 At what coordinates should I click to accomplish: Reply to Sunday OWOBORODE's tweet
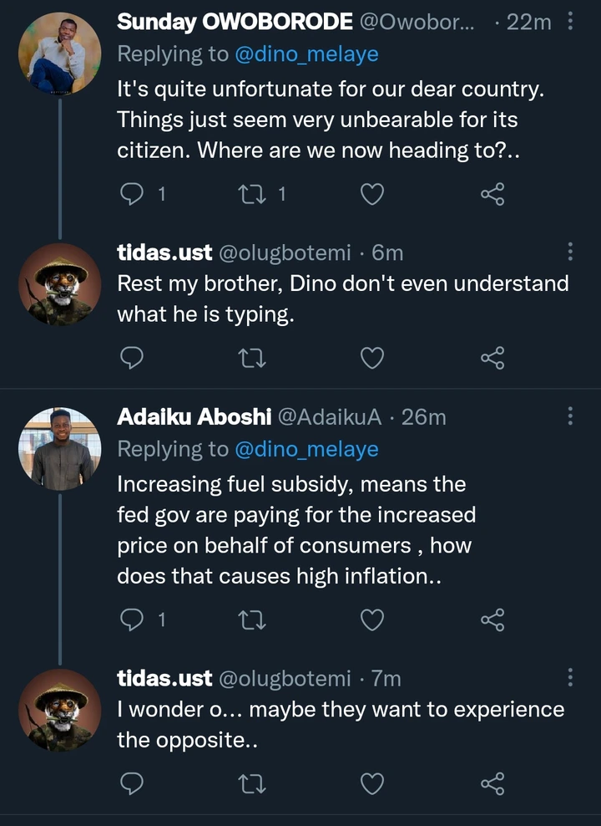coord(132,195)
